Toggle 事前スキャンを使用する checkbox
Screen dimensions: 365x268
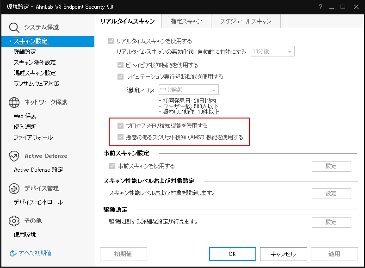111,166
